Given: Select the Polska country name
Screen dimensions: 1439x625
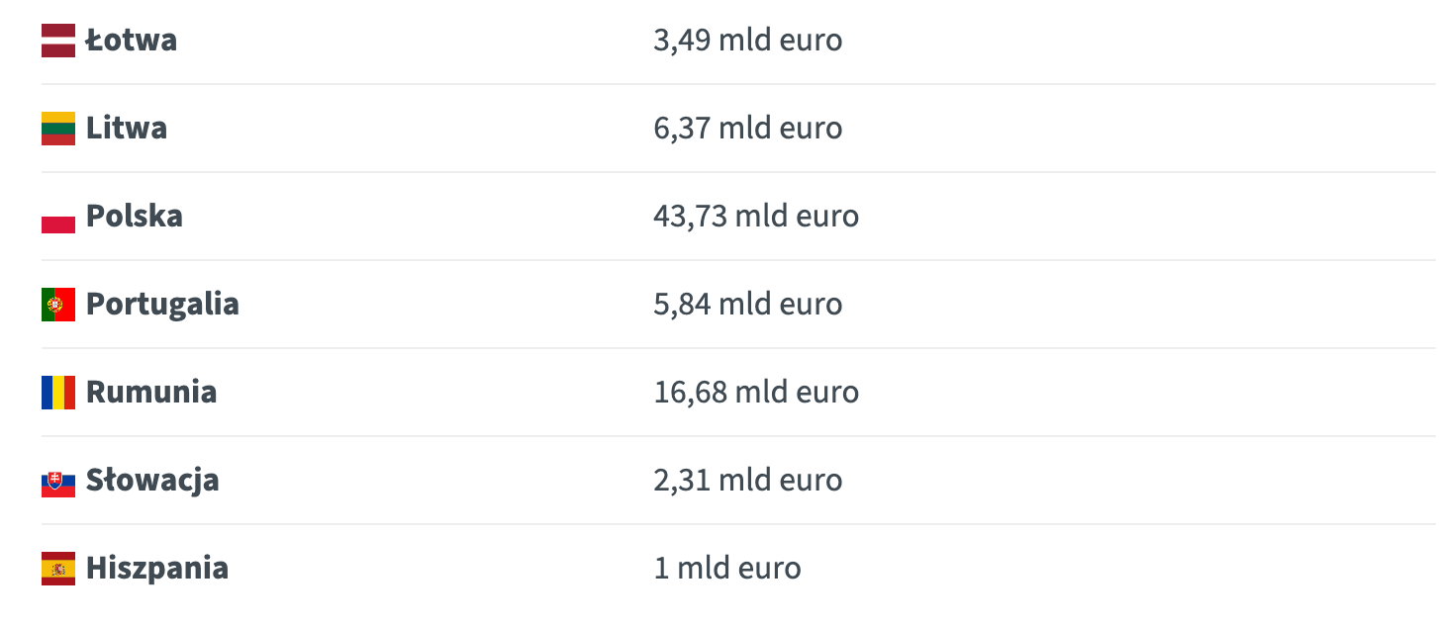Looking at the screenshot, I should click(x=135, y=217).
